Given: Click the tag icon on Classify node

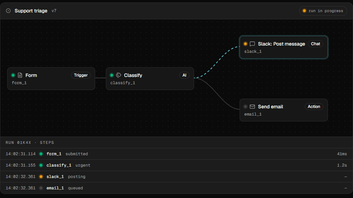Looking at the screenshot, I should [119, 75].
